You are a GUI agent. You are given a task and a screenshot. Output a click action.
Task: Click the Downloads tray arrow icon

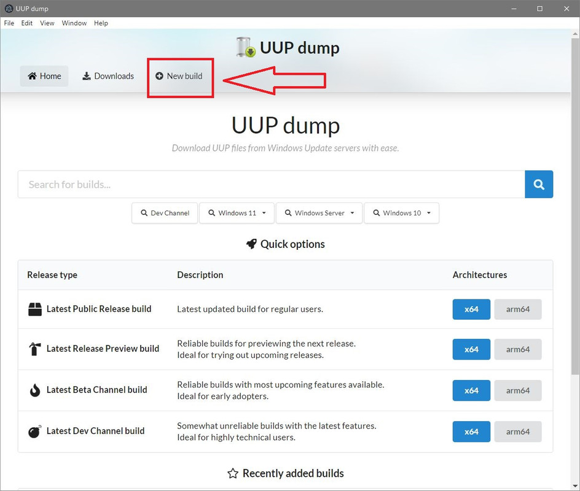pos(86,75)
